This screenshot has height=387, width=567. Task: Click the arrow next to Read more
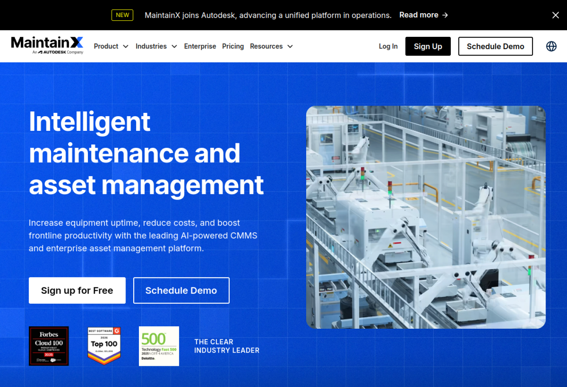[x=445, y=15]
